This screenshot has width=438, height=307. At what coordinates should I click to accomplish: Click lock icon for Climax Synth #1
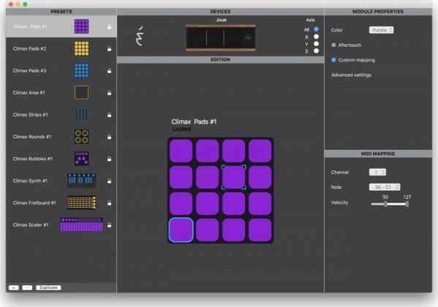(x=109, y=181)
